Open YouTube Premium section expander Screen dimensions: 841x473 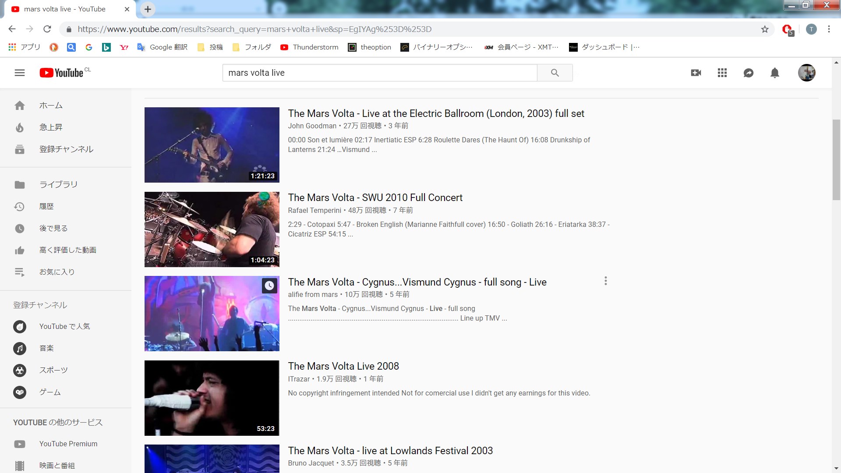coord(68,443)
